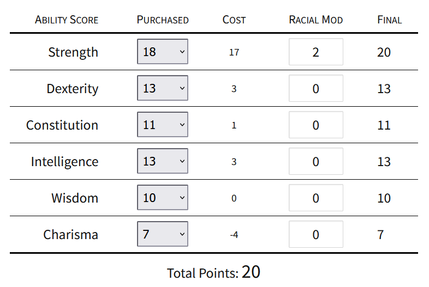
Task: Open the Intelligence purchased score dropdown
Action: point(162,162)
